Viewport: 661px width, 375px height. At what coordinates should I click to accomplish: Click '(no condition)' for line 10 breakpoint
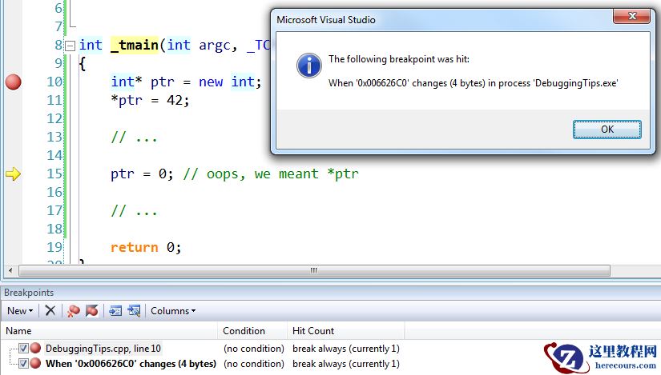coord(254,349)
